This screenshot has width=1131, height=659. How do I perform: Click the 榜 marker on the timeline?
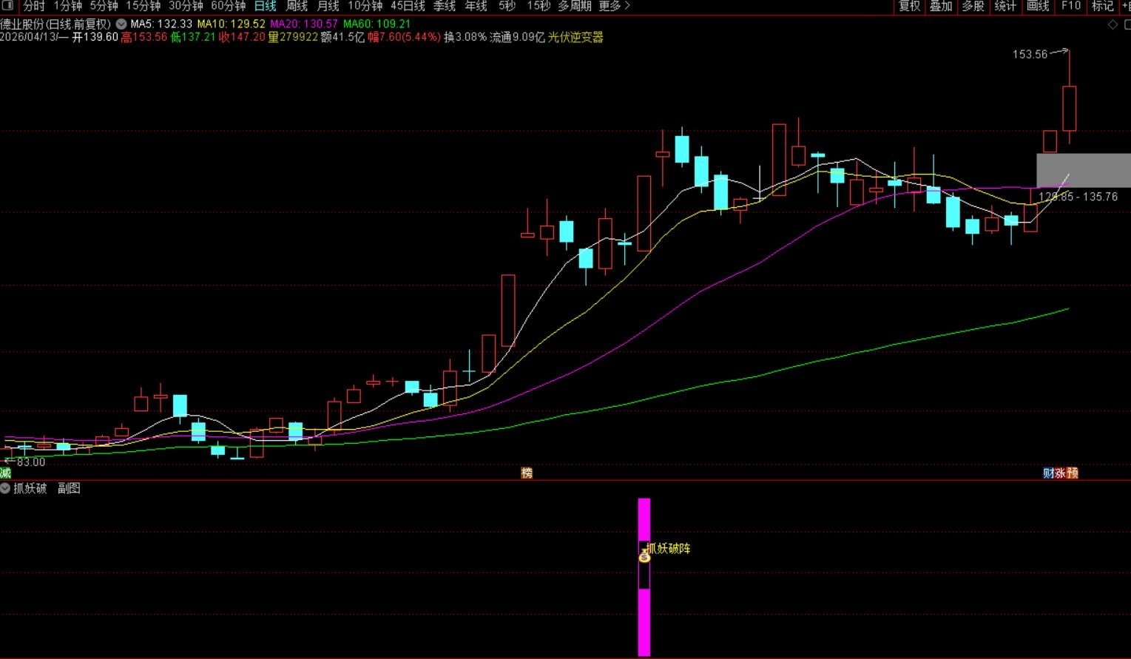coord(527,473)
